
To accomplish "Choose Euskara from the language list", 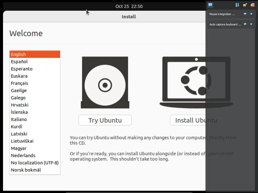I will pos(35,76).
